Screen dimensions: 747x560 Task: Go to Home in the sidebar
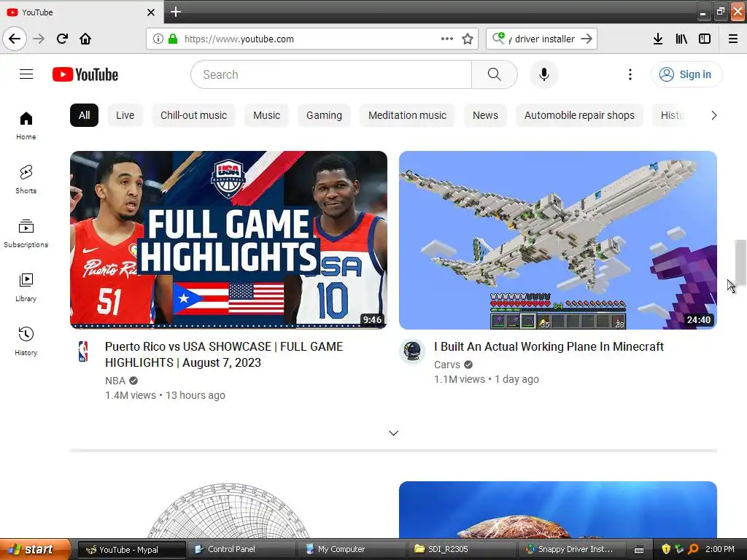(x=26, y=125)
